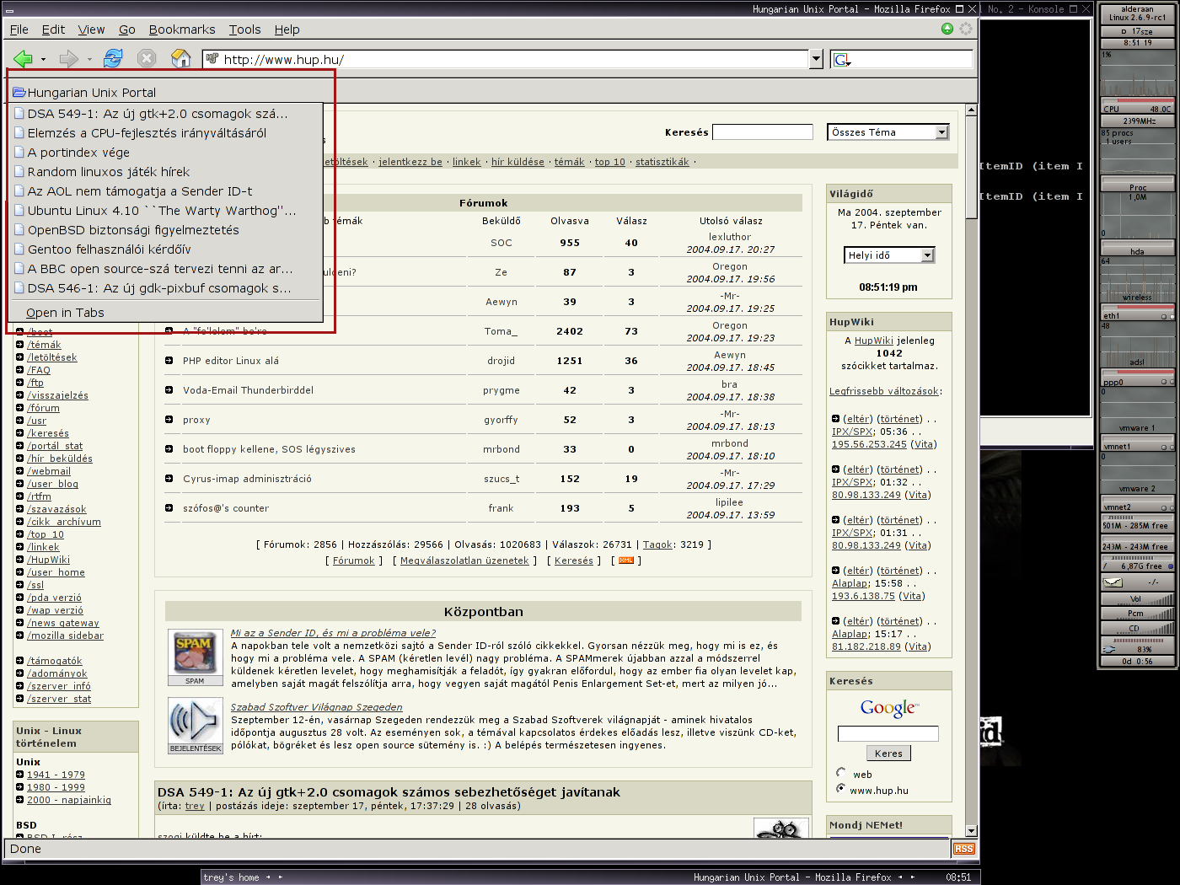
Task: Go to the Home page icon
Action: pyautogui.click(x=181, y=58)
